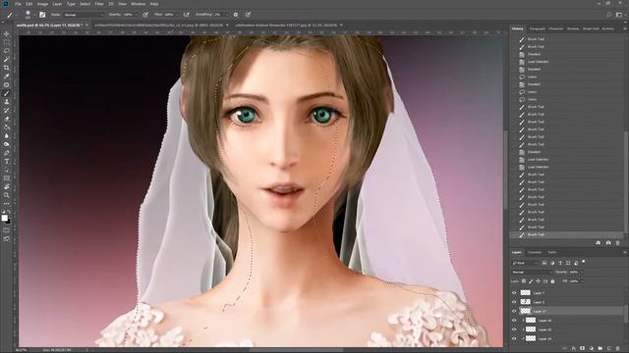Image resolution: width=629 pixels, height=353 pixels.
Task: Open brush Mode dropdown in options bar
Action: 83,15
